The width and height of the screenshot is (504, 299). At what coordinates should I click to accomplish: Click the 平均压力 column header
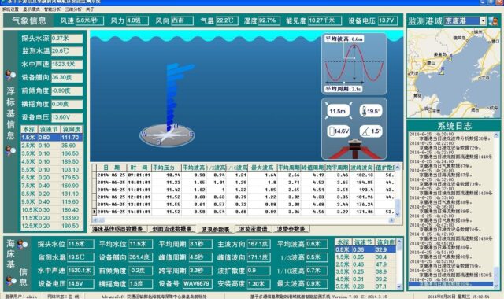coord(166,168)
